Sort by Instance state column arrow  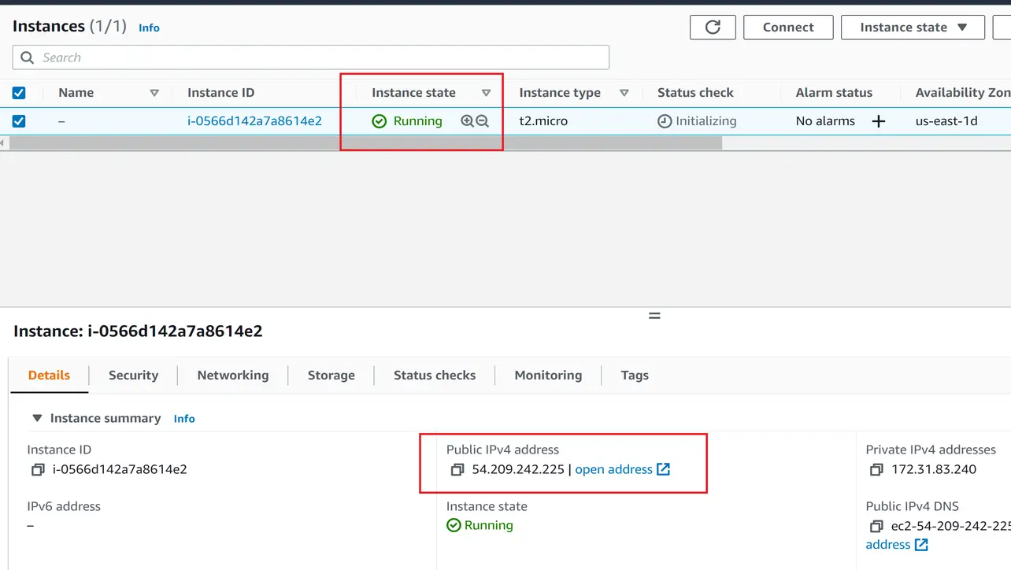(487, 93)
